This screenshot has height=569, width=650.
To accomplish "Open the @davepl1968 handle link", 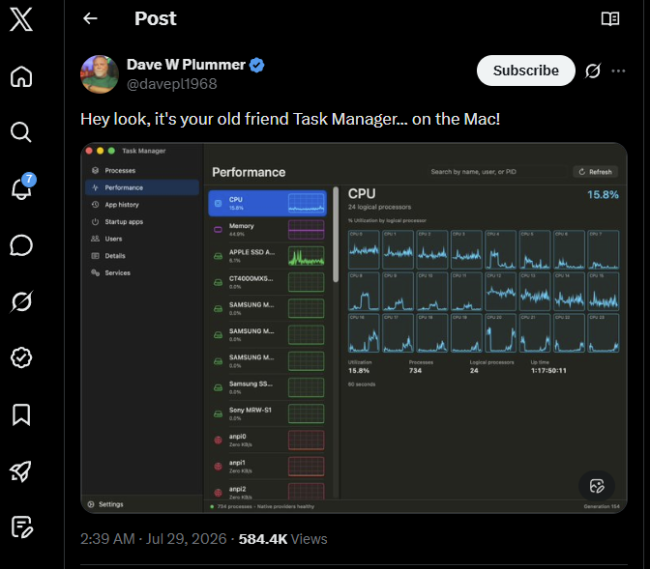I will pyautogui.click(x=171, y=84).
